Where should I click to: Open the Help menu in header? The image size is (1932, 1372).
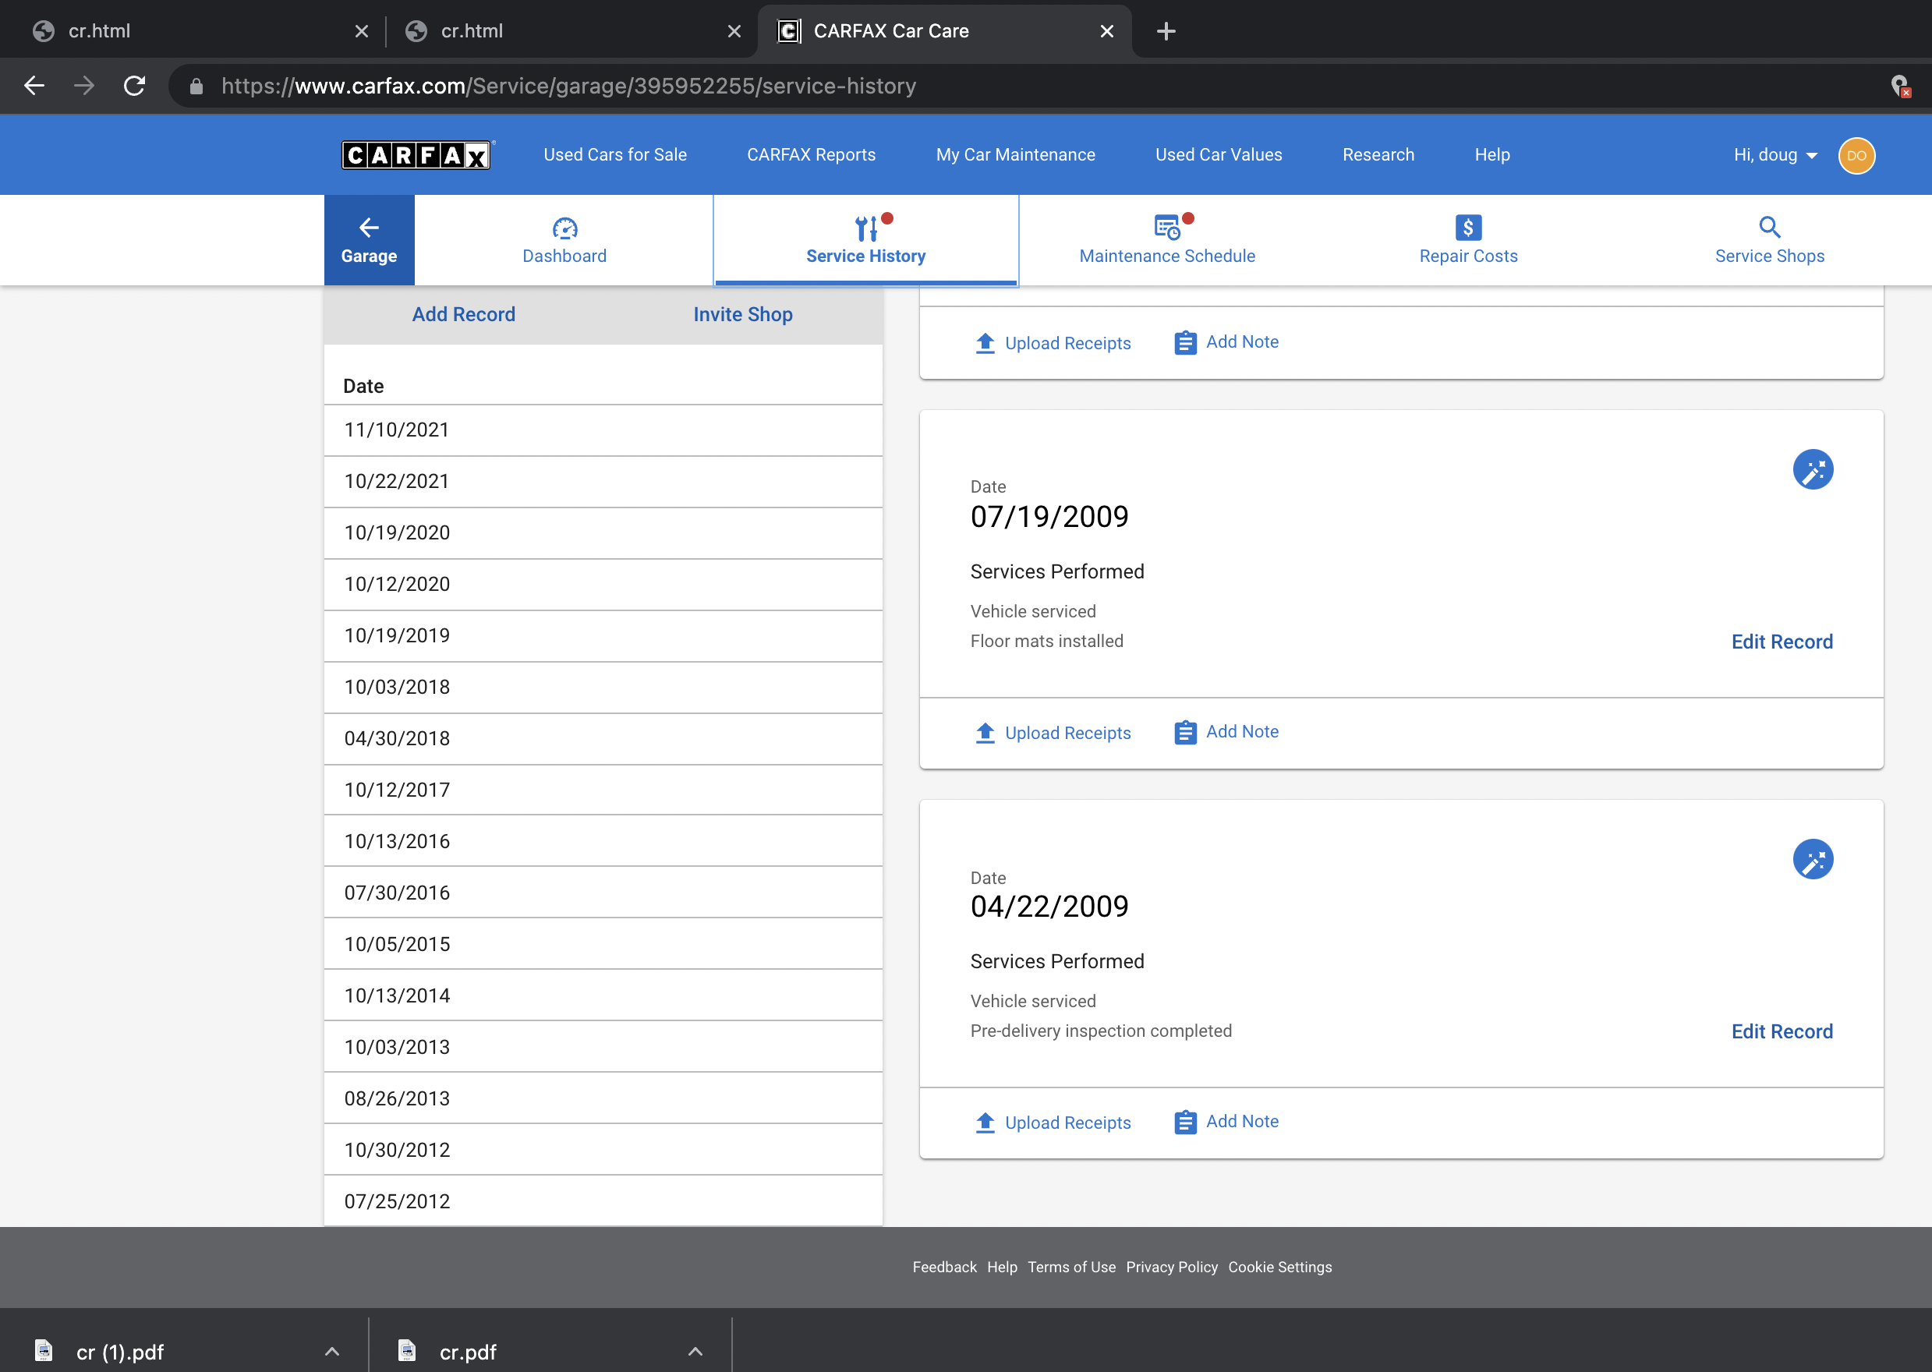tap(1491, 155)
